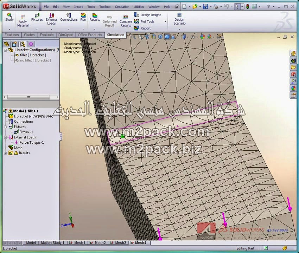Open FeatureManager design tree tab

point(6,44)
